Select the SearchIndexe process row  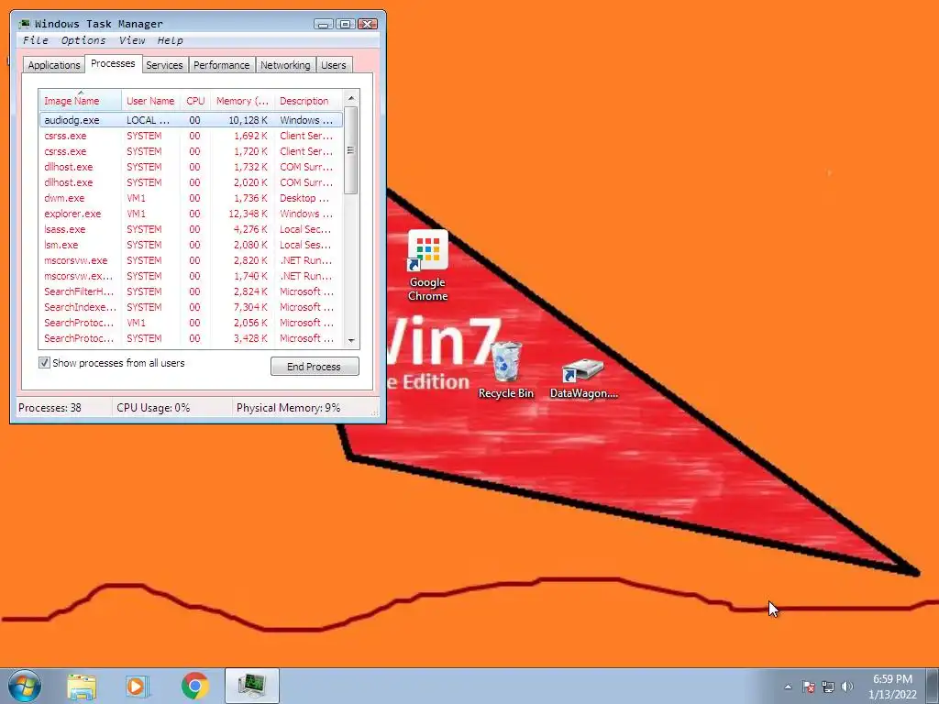191,307
